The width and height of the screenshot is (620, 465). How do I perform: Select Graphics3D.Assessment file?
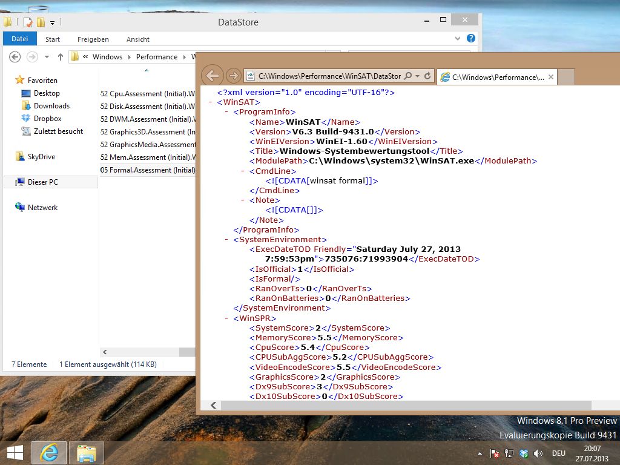148,131
